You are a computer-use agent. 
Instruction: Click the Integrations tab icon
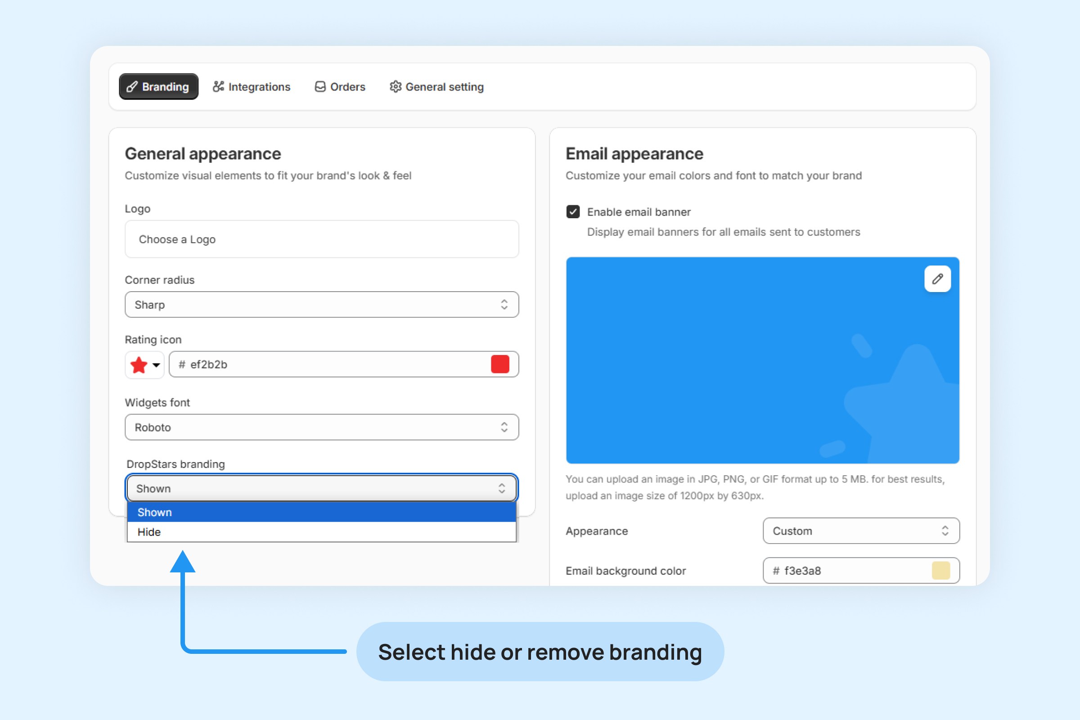click(x=218, y=87)
